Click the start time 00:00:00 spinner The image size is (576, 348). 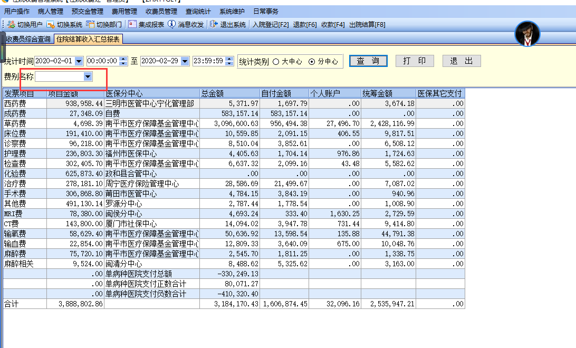(123, 61)
